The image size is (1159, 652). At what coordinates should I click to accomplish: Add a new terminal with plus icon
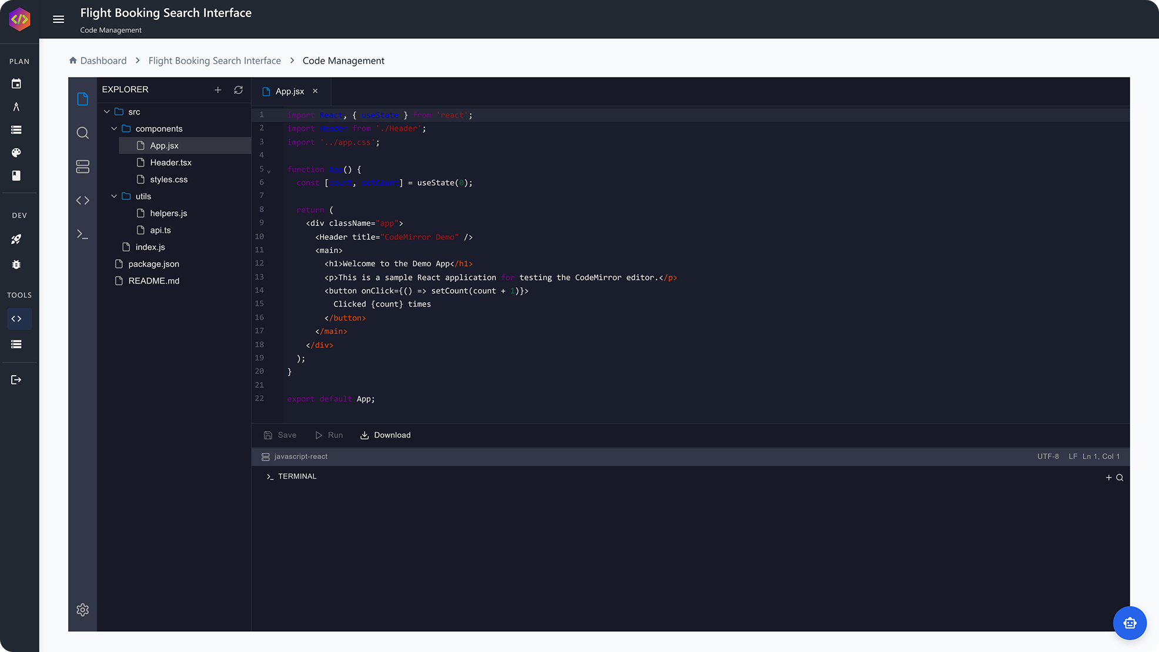tap(1109, 477)
